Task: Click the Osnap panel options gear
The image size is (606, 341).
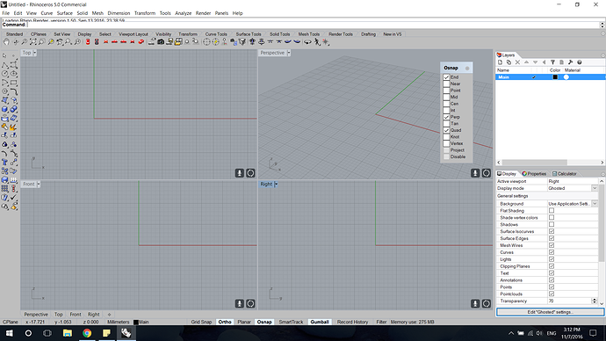Action: [x=467, y=68]
